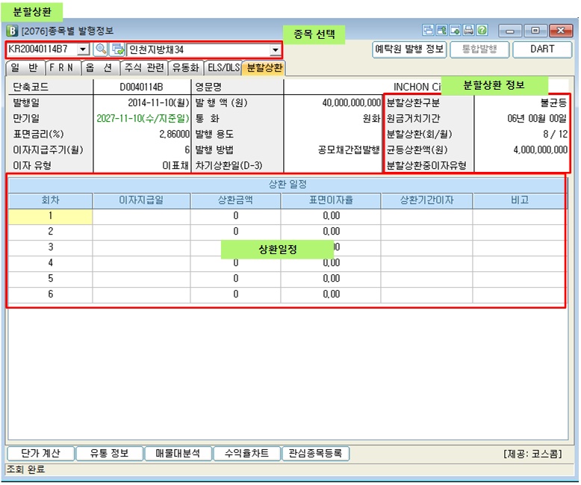Select the row 1 cell in 회차 column
The image size is (581, 485).
(x=50, y=216)
